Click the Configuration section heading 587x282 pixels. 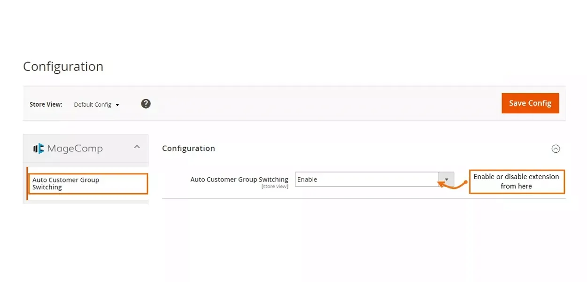click(x=188, y=149)
